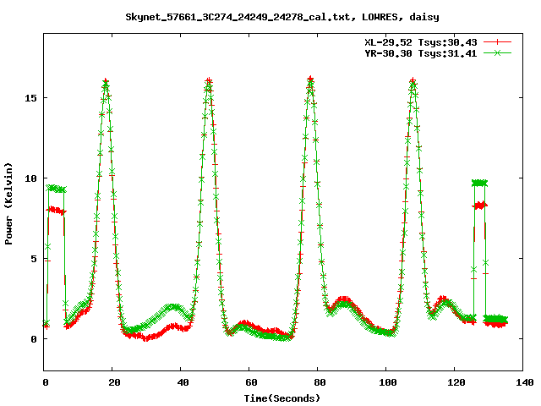Click y-axis tick label 5
541x406 pixels.
[34, 259]
